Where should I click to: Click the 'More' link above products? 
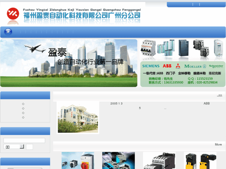218,145
